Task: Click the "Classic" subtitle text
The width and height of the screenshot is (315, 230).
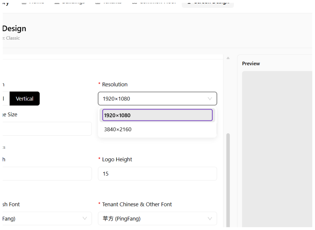Action: (x=13, y=38)
